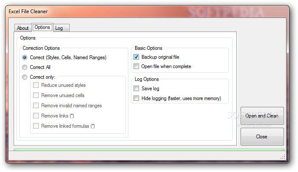
Task: Click the Close button
Action: pyautogui.click(x=262, y=137)
